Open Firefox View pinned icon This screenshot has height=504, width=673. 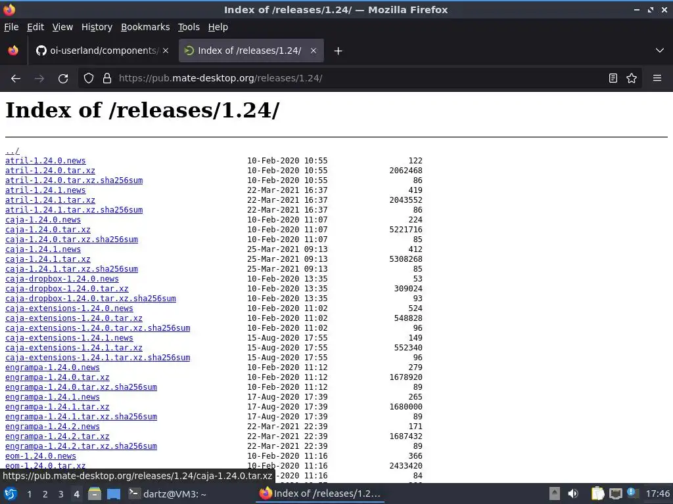click(x=13, y=51)
